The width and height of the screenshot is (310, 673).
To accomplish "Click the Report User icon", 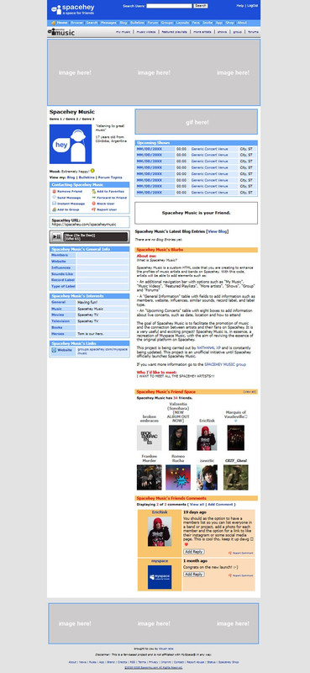I will tap(93, 209).
